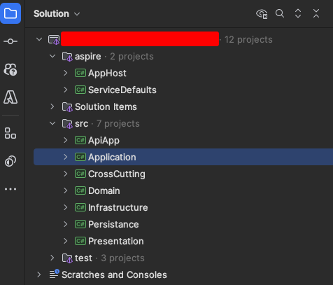The image size is (333, 285).
Task: Expand the Solution Items folder
Action: 52,106
